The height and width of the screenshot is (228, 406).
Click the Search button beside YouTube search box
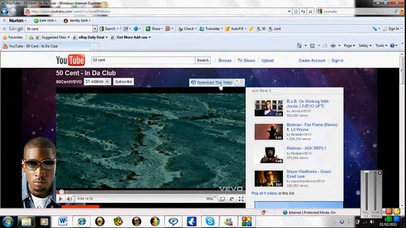click(202, 60)
